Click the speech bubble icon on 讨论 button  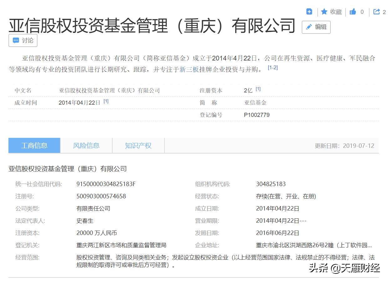click(x=15, y=40)
